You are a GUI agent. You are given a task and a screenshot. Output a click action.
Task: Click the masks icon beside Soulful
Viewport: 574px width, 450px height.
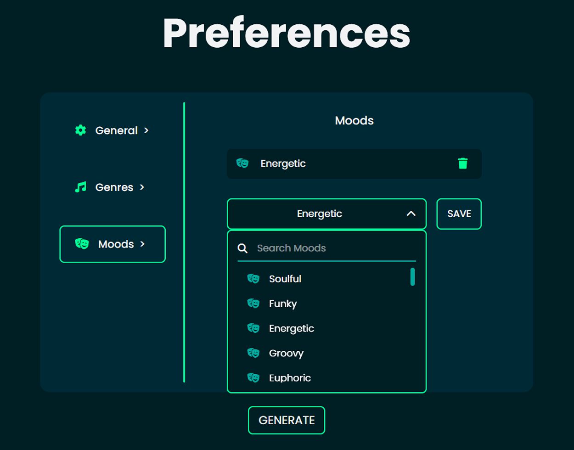253,279
